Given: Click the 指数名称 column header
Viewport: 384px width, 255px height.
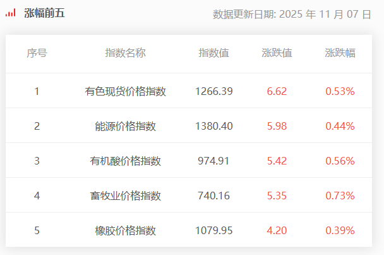Looking at the screenshot, I should pos(126,53).
